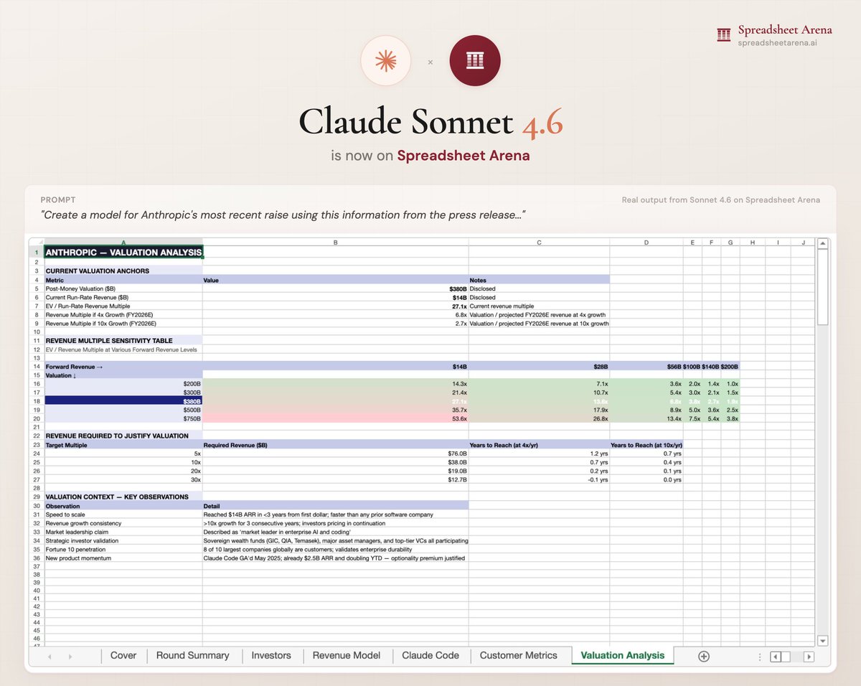This screenshot has width=861, height=686.
Task: Select column C header
Action: tap(539, 243)
